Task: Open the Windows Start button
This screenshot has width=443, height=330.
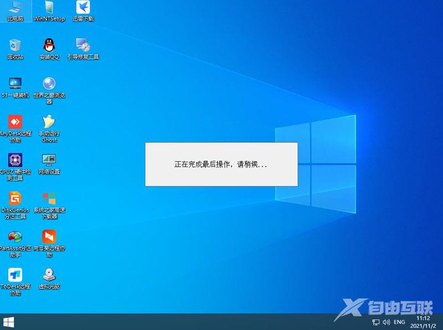Action: click(8, 322)
